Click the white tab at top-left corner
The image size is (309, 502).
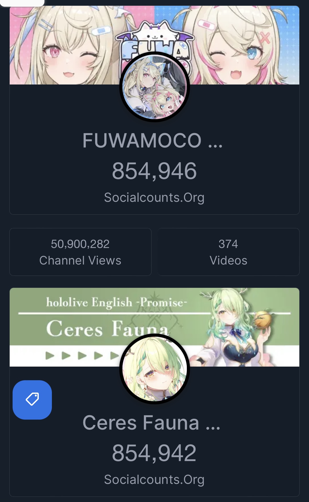(22, 3)
